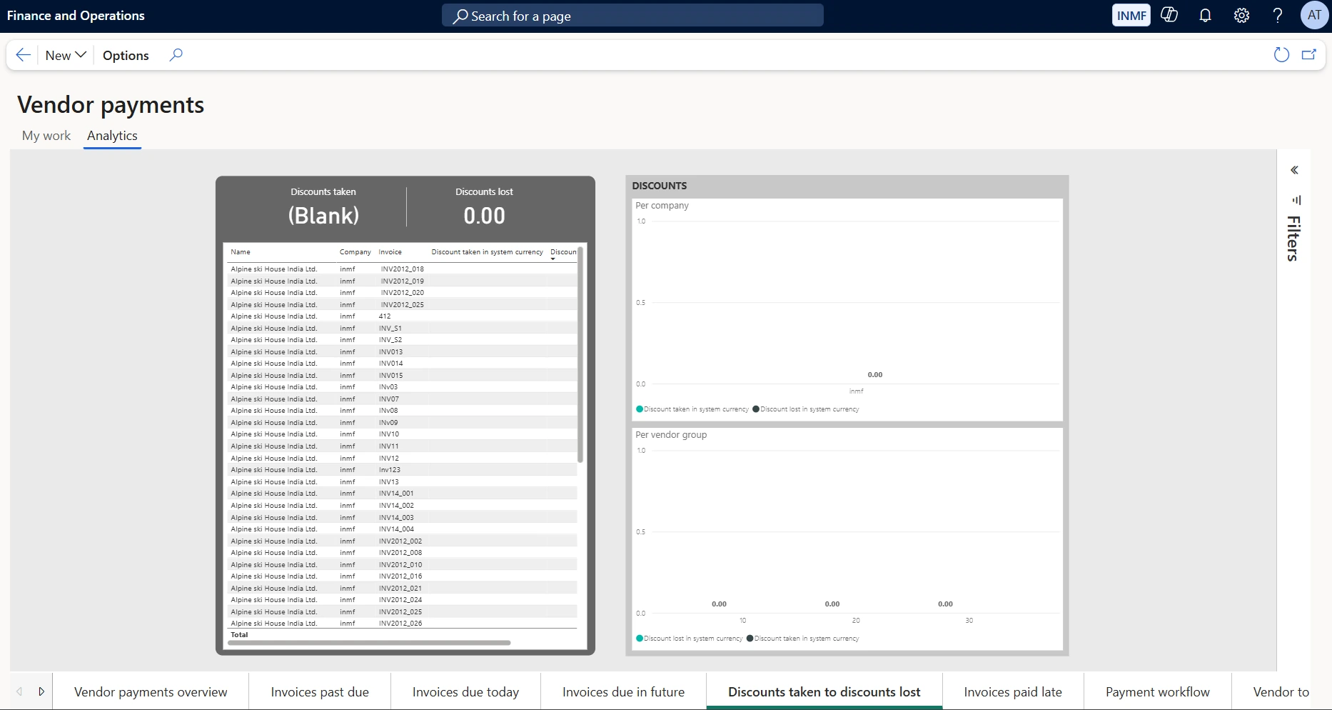Click the search magnifier icon in action bar
The width and height of the screenshot is (1332, 710).
pos(176,55)
